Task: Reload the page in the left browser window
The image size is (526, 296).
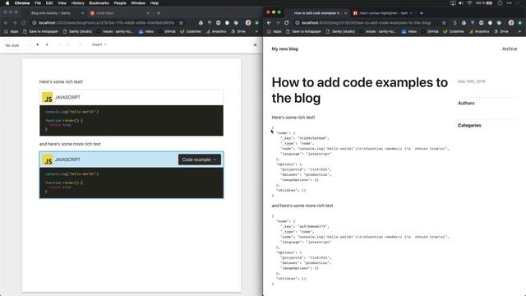Action: (x=24, y=23)
